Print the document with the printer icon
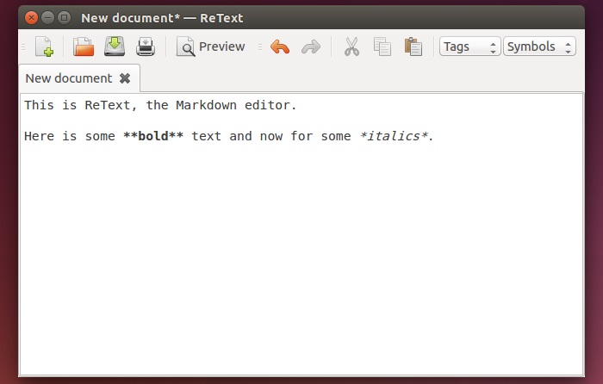Screen dimensions: 603x384 [x=146, y=46]
